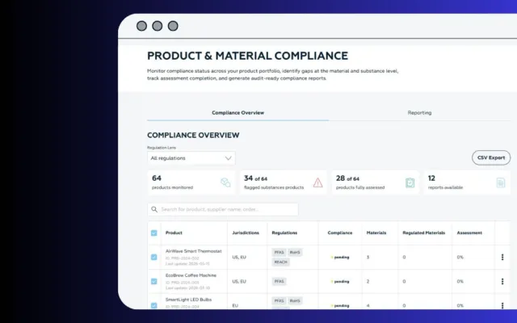The image size is (517, 323).
Task: Click the US, EU jurisdiction in AirWave row
Action: (239, 257)
